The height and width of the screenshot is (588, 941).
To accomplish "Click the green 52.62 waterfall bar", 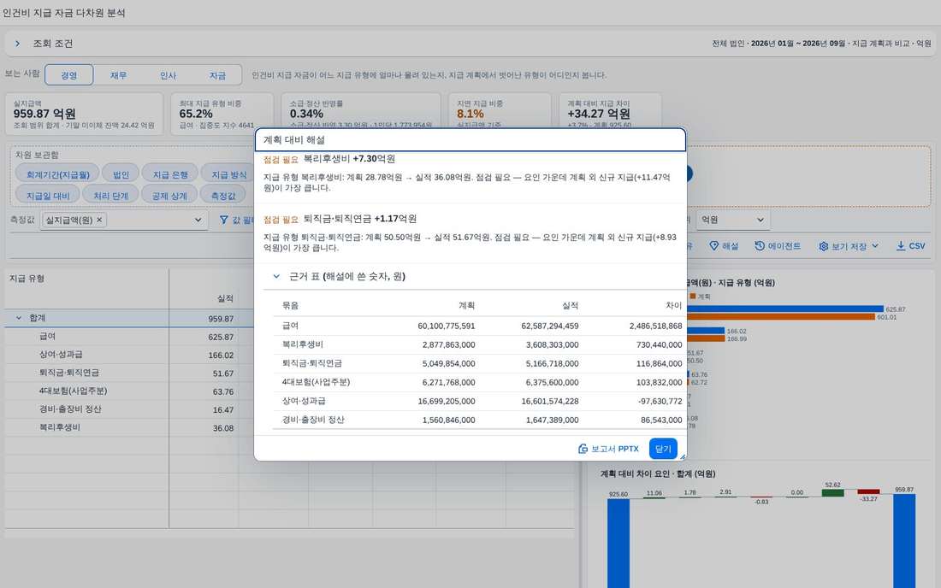I will click(x=832, y=492).
